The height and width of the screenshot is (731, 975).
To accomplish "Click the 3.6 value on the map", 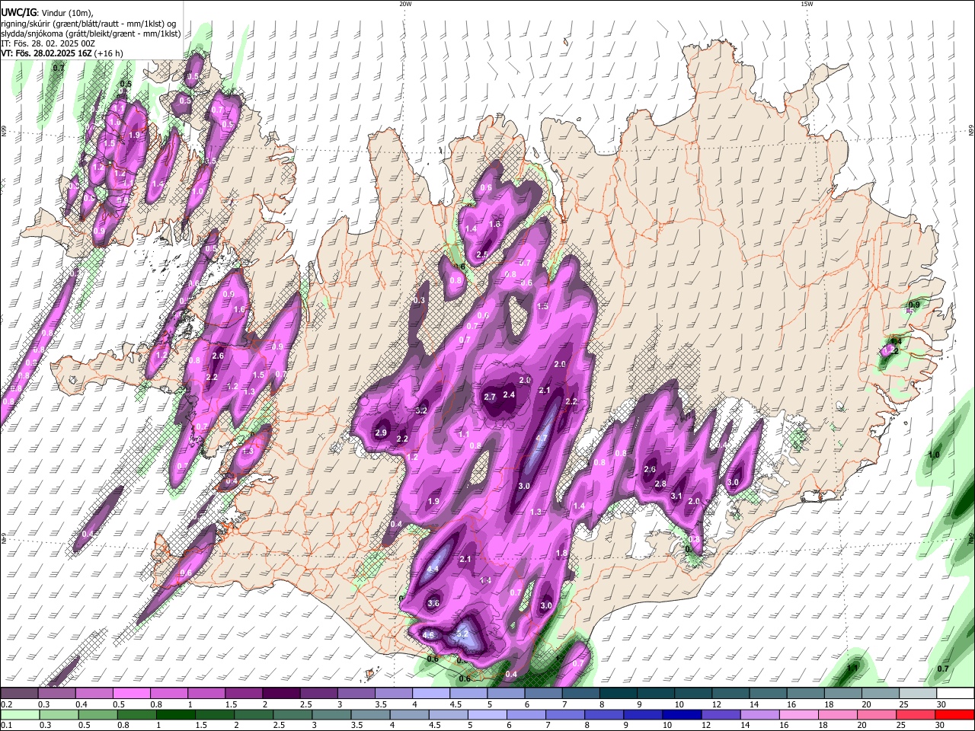I will (434, 603).
